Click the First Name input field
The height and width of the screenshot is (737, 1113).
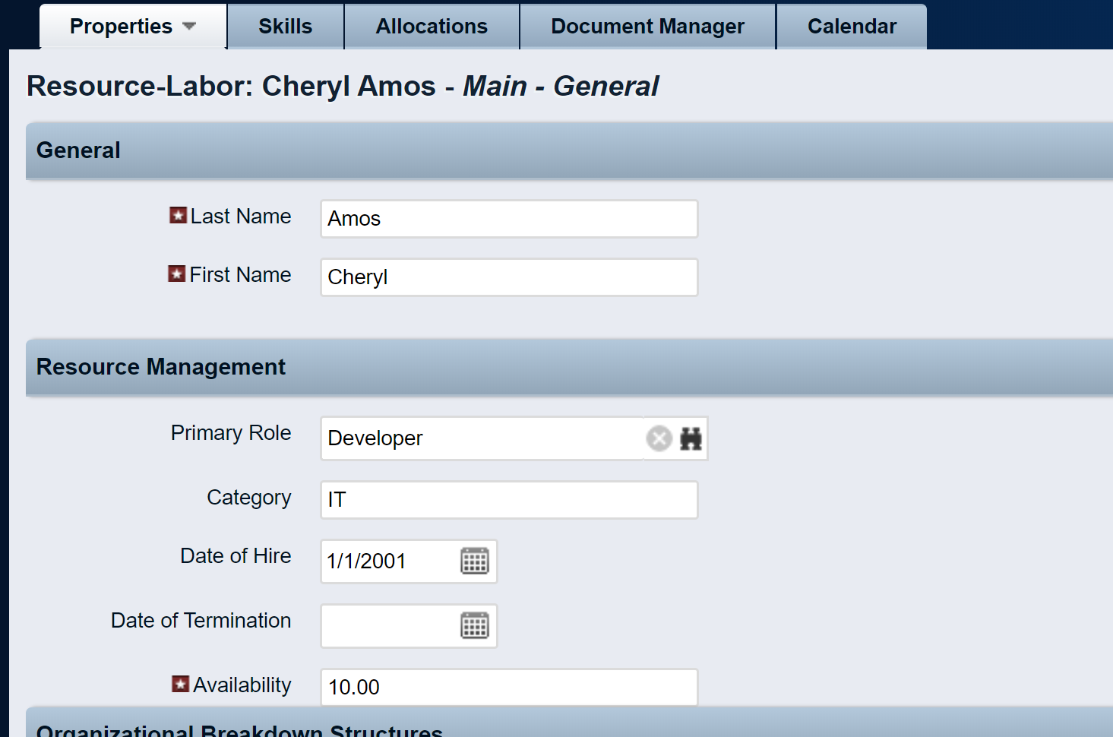[x=509, y=277]
